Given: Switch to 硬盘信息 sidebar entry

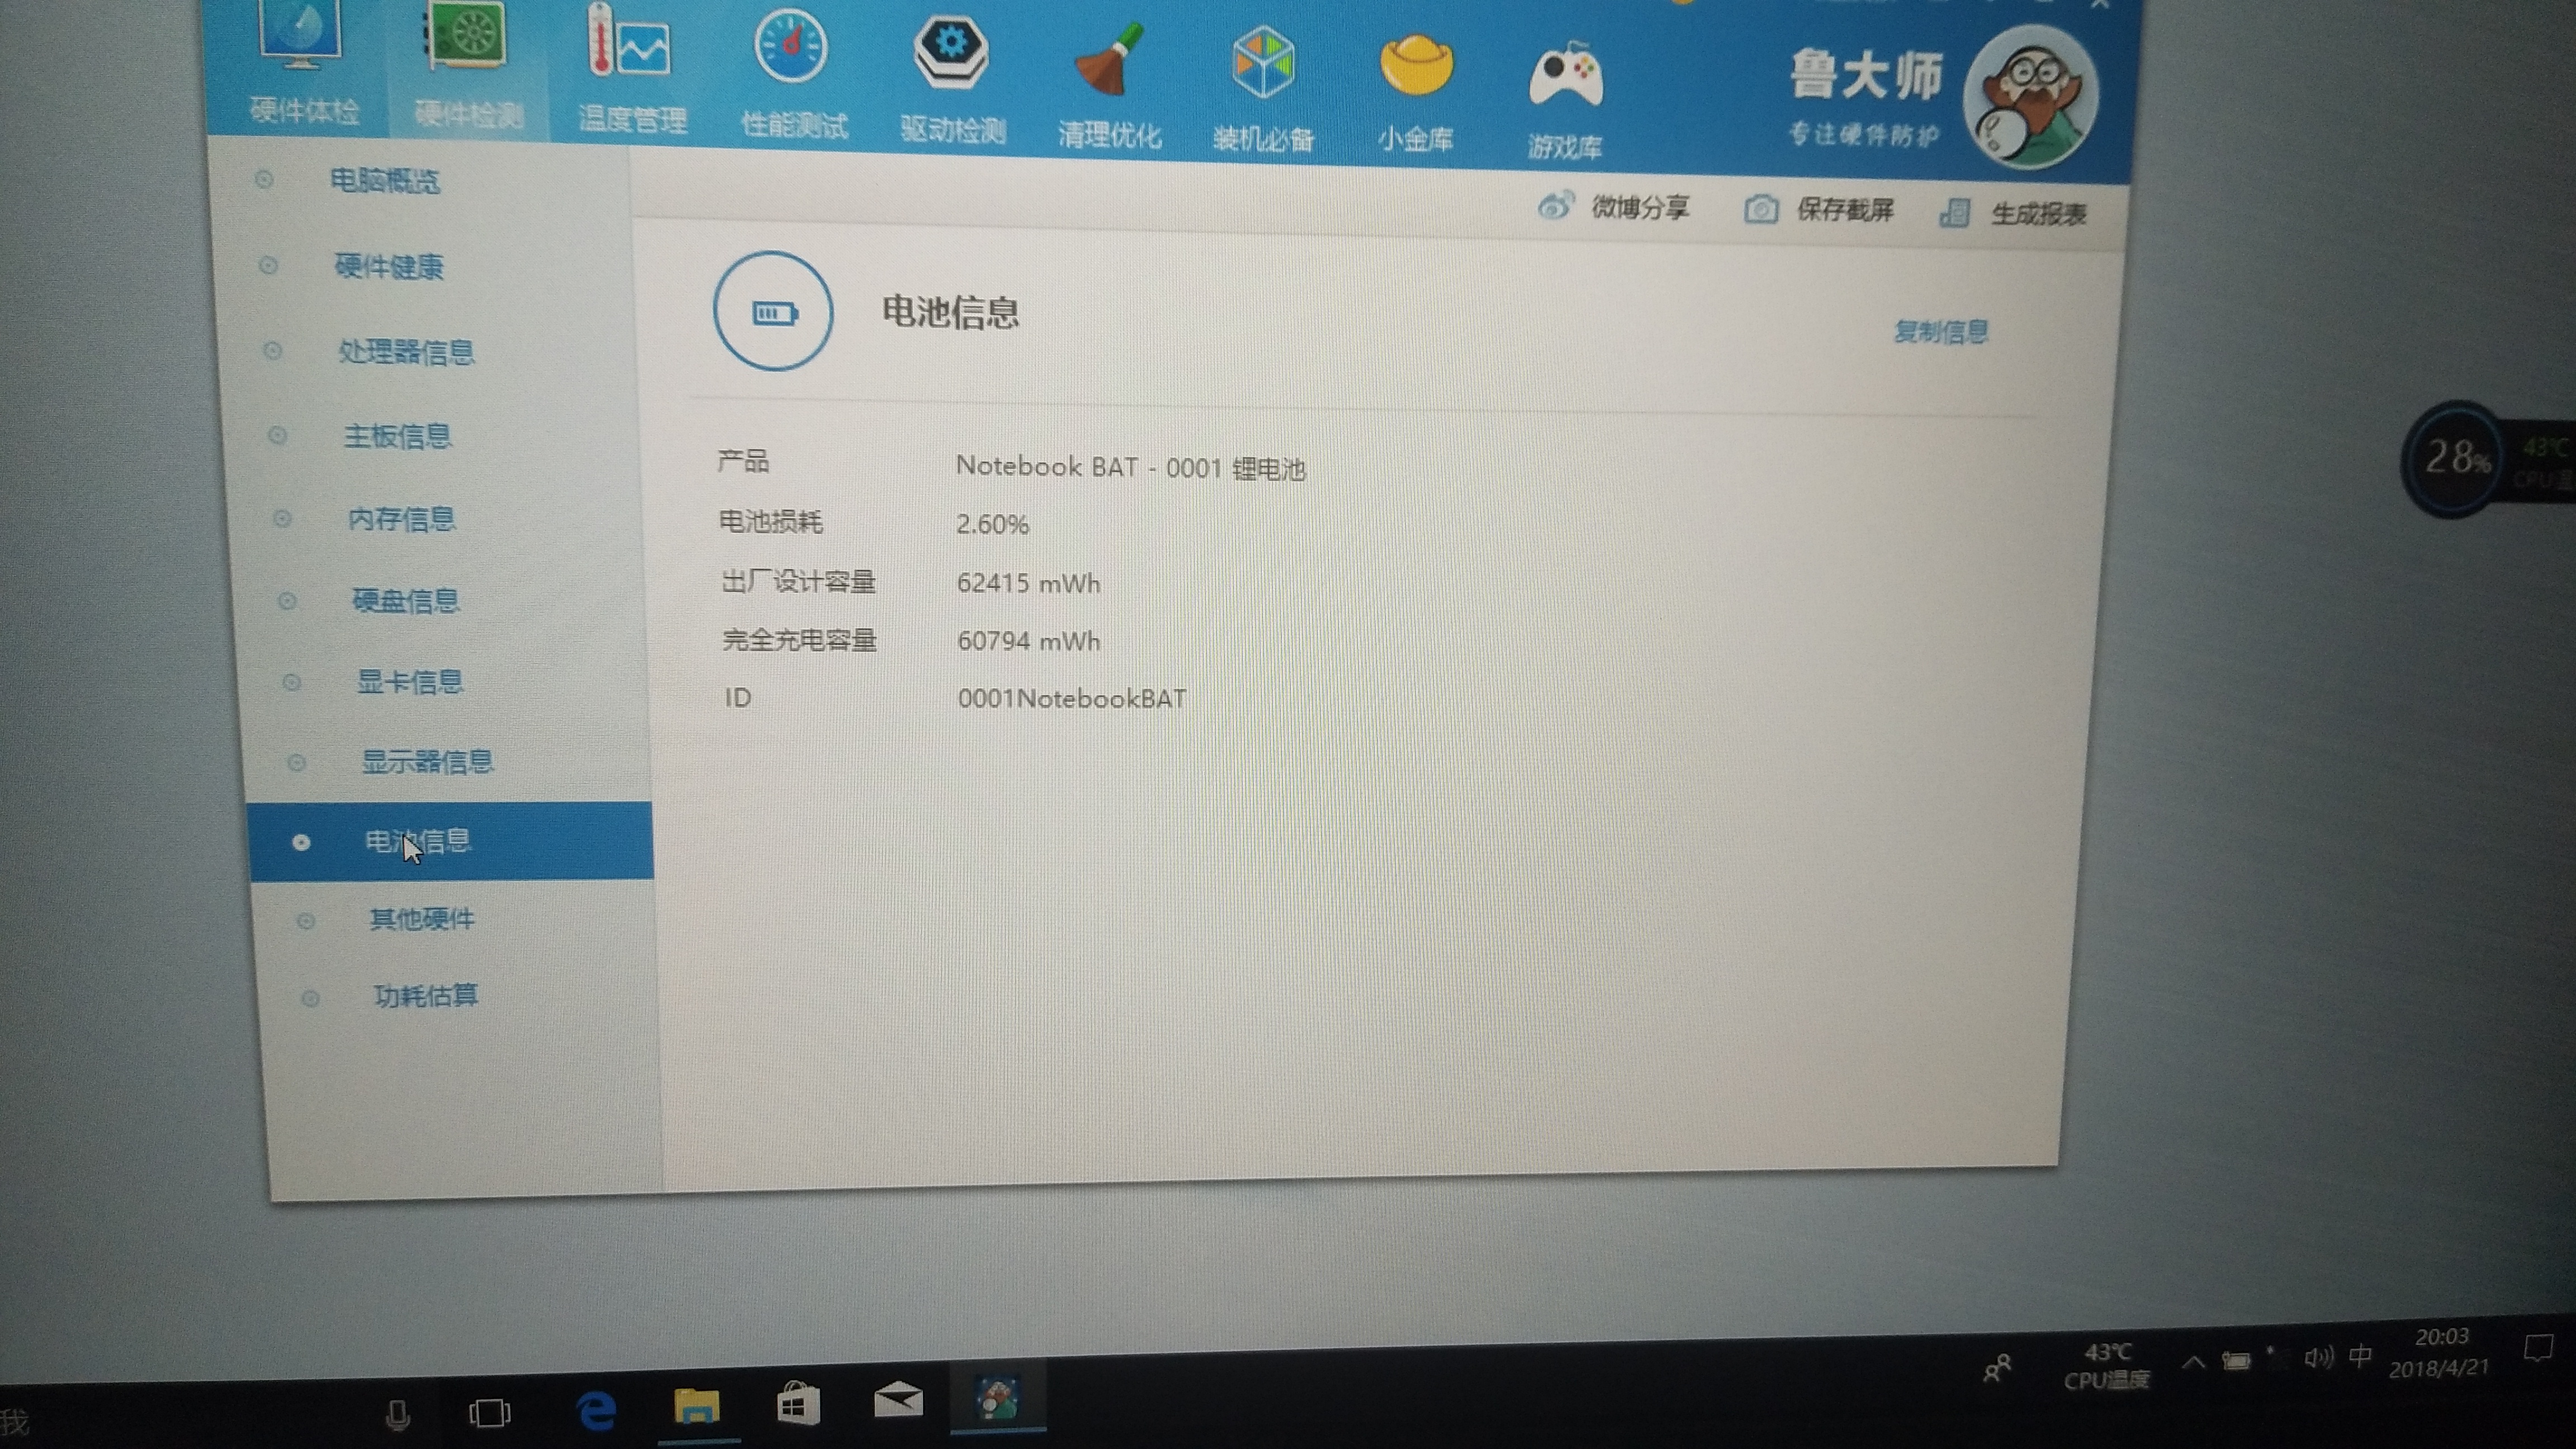Looking at the screenshot, I should 405,600.
